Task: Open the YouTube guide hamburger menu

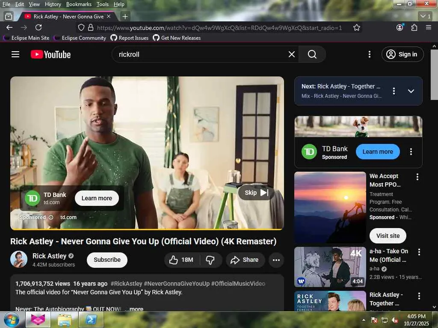Action: point(15,54)
